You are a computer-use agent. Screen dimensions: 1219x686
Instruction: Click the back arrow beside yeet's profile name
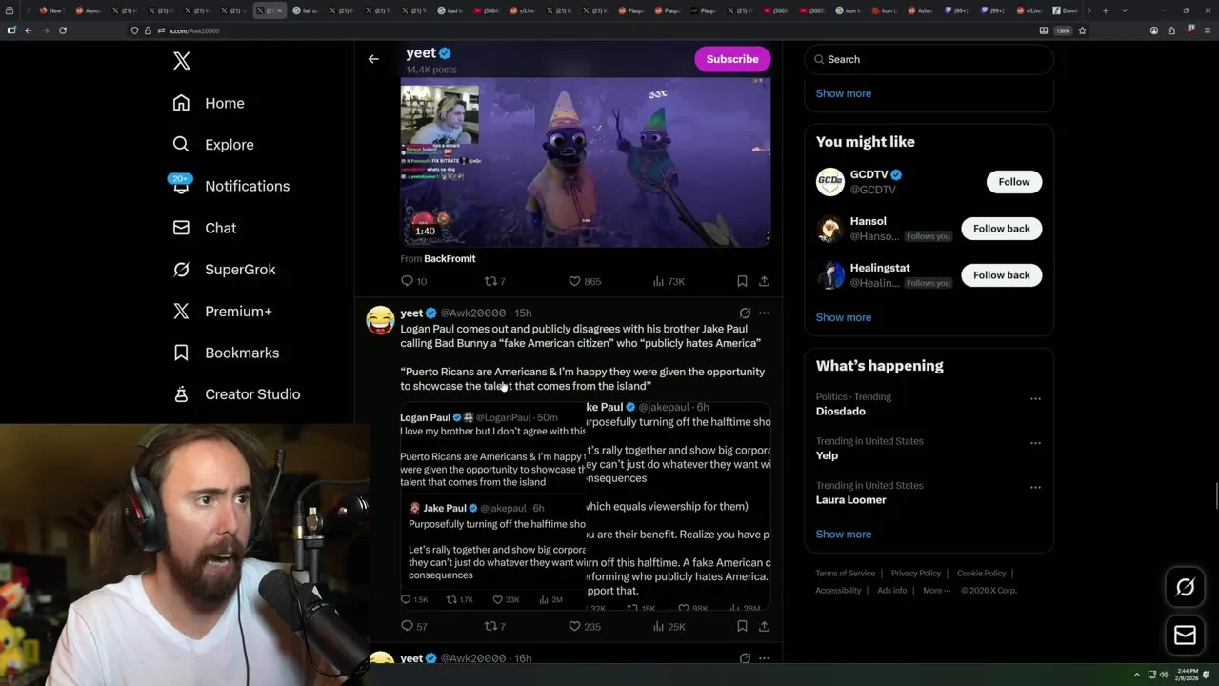(373, 59)
